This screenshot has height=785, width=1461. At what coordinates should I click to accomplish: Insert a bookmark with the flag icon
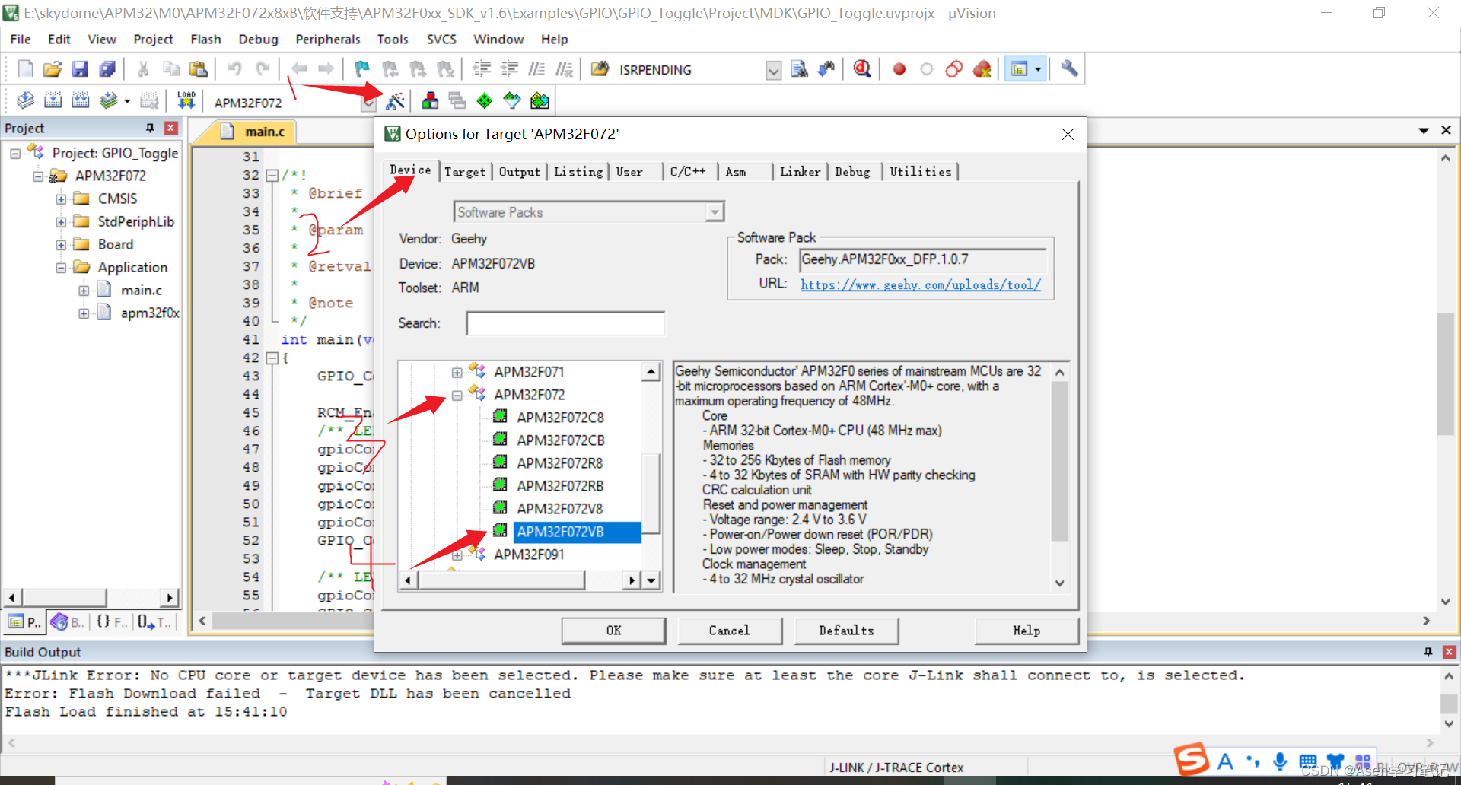[x=362, y=69]
